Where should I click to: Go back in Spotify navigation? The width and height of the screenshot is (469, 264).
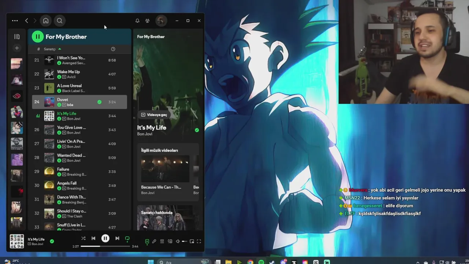tap(26, 21)
